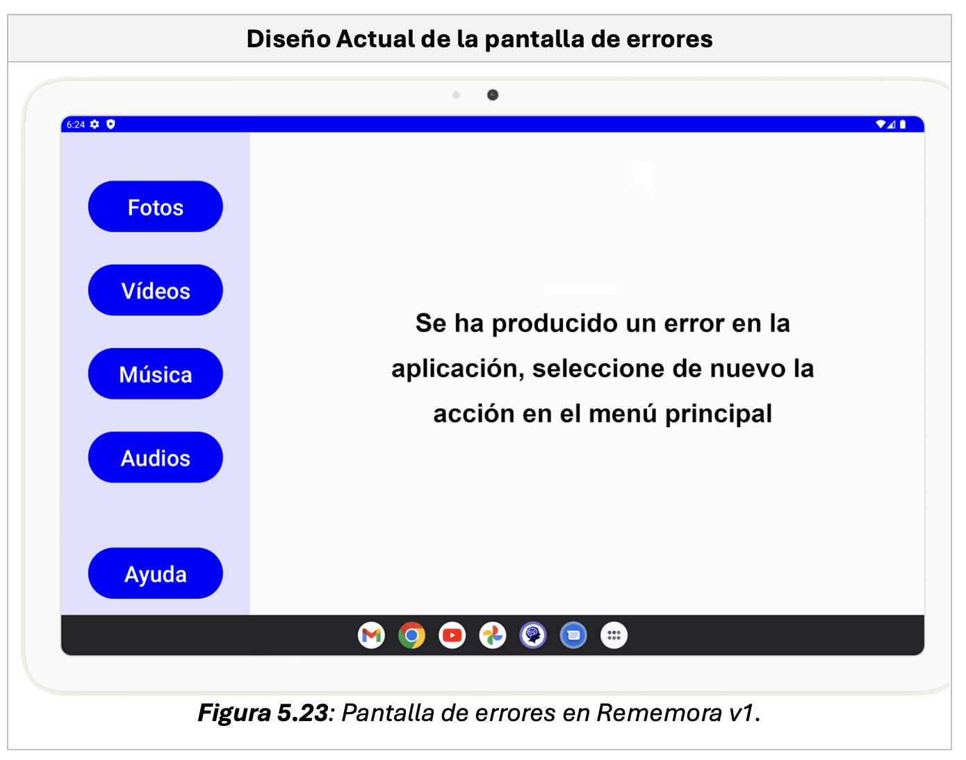Click the error message text
Screen dimensions: 966x760
pos(603,368)
